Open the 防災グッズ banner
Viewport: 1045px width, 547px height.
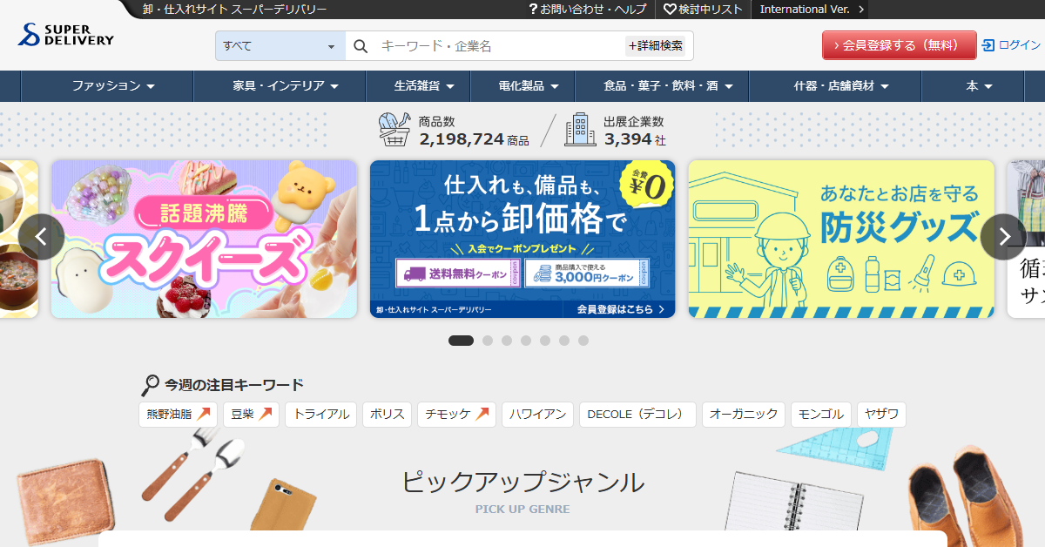point(841,239)
